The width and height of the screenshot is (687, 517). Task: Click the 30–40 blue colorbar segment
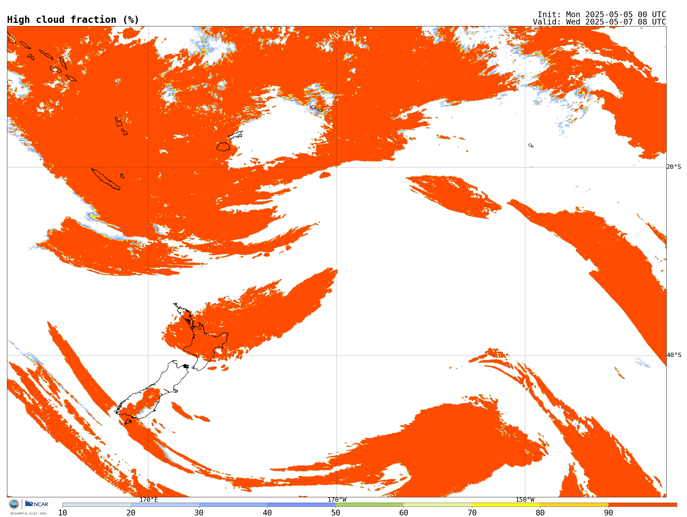click(233, 505)
